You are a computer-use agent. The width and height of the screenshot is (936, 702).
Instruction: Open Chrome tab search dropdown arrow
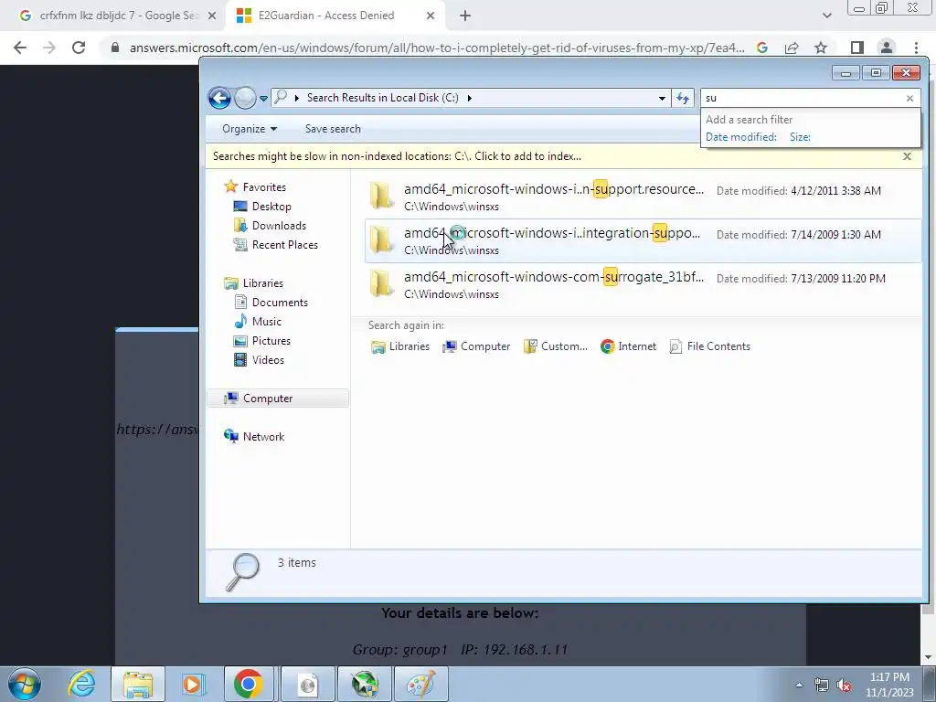click(x=826, y=16)
